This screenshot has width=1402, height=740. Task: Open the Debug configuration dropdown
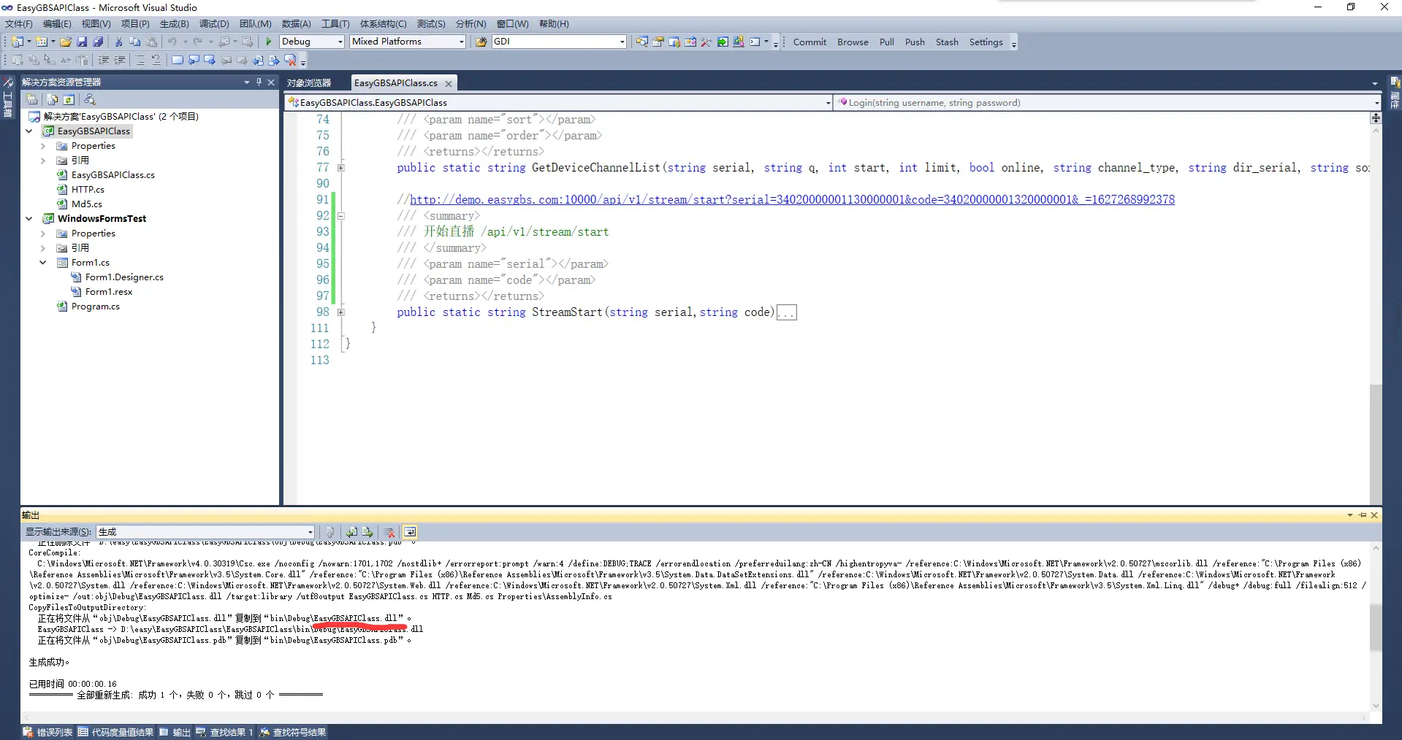pos(340,42)
